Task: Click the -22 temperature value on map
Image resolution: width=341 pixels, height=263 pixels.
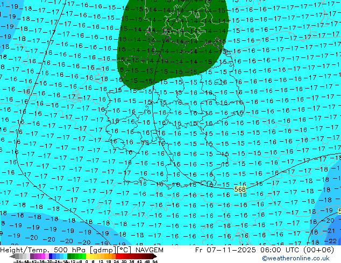Action: 331,241
